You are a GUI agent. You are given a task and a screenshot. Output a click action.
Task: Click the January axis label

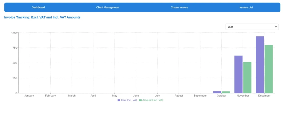[x=29, y=96]
